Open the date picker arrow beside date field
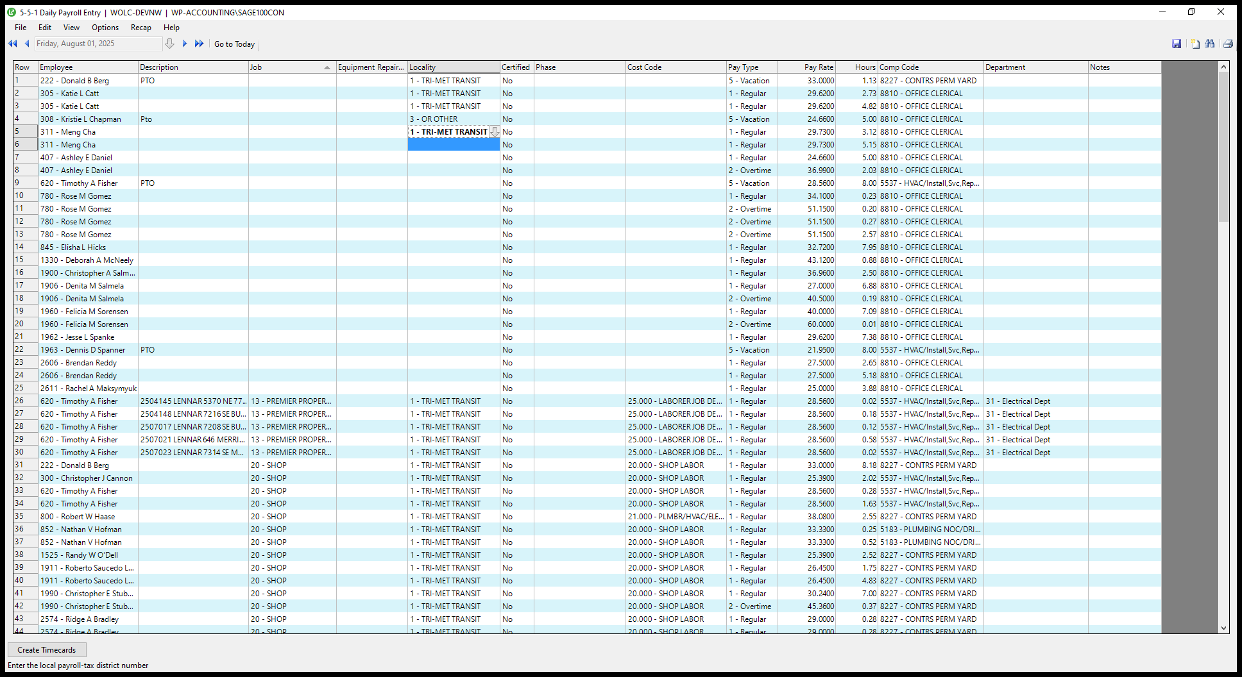The width and height of the screenshot is (1242, 677). coord(169,44)
